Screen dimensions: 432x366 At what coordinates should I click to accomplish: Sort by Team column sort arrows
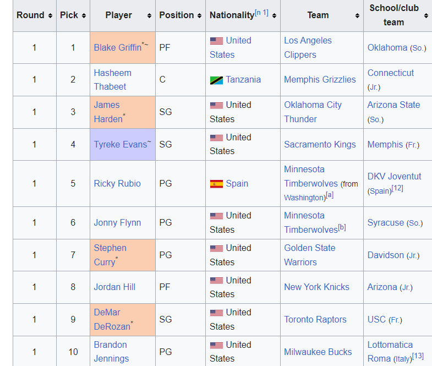click(357, 16)
